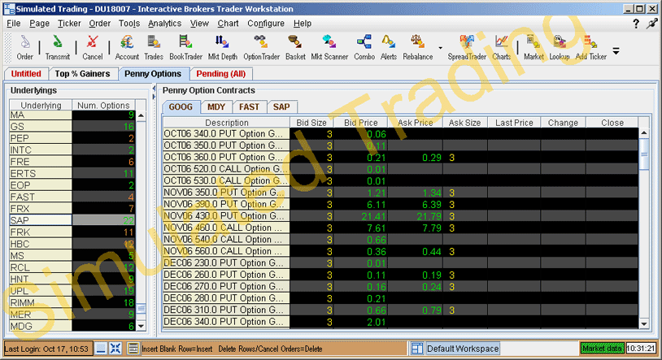Click the Order toolbar icon
Screen dimensions: 662x360
(x=25, y=47)
